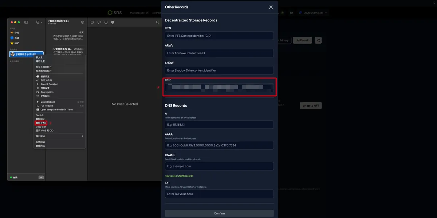This screenshot has height=218, width=437.
Task: Toggle the sidebar panel icon
Action: tap(26, 22)
